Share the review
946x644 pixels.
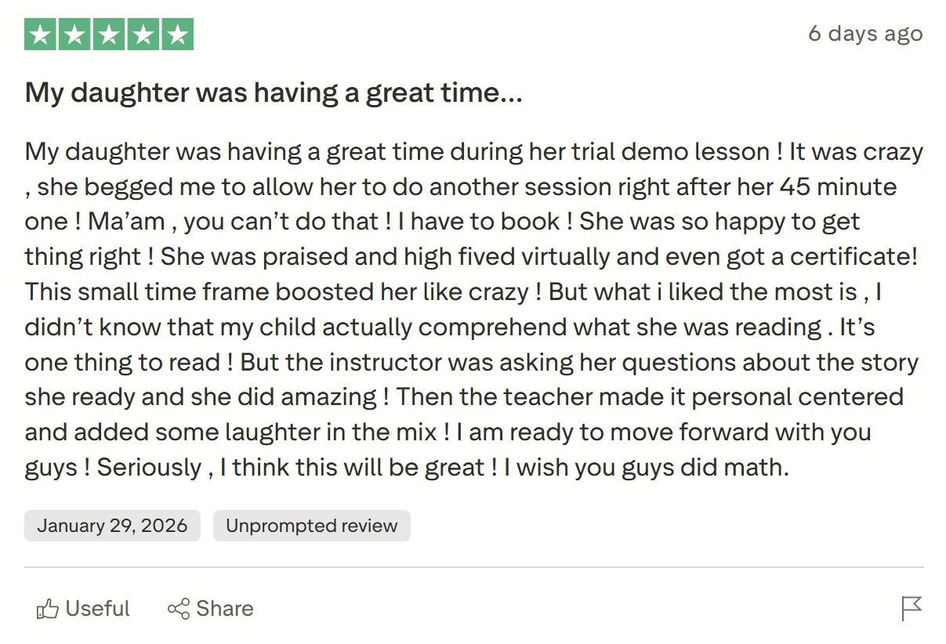tap(210, 609)
